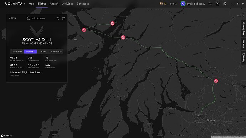The width and height of the screenshot is (246, 138).
Task: Open the Screenshots tab
Action: coord(56,52)
